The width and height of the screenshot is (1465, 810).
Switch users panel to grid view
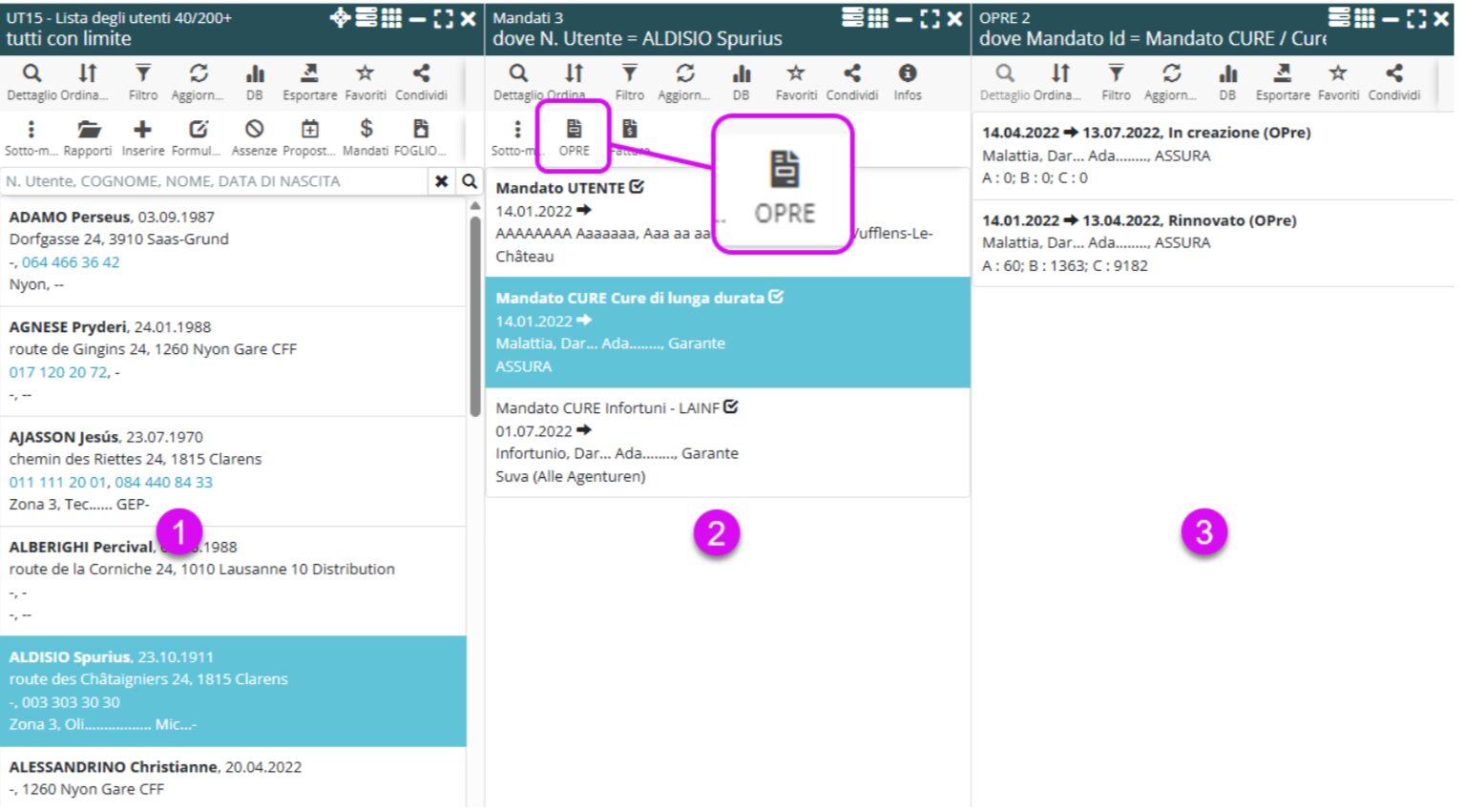click(x=391, y=18)
